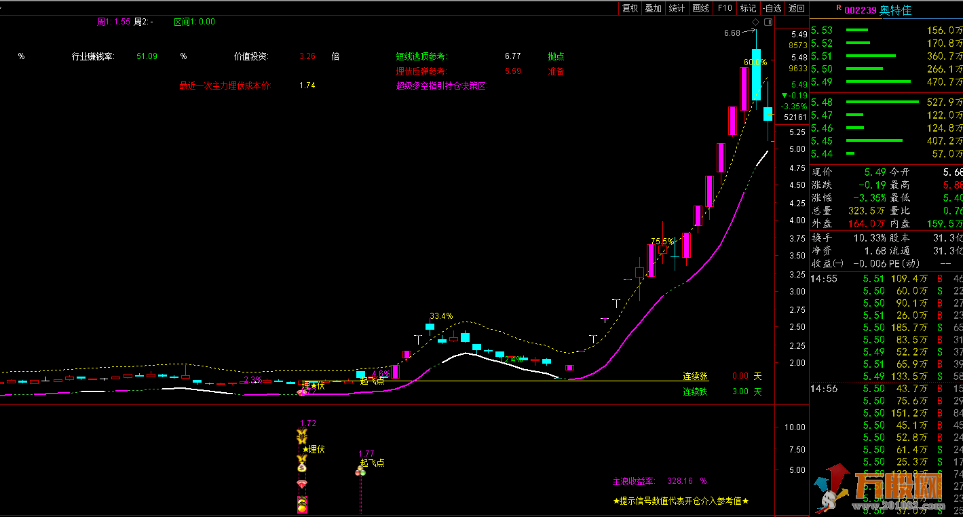
Task: Click volume bar beside 5.48 bid
Action: tap(882, 102)
